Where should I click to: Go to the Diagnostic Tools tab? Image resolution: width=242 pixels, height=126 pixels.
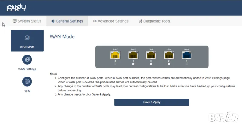click(x=154, y=21)
